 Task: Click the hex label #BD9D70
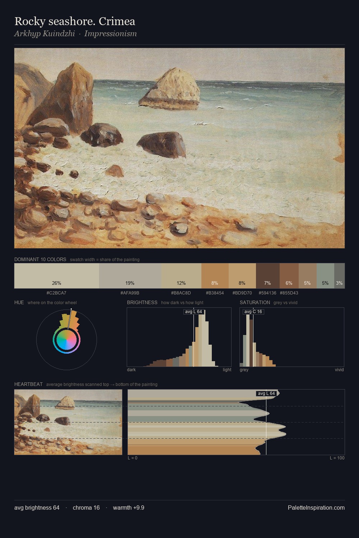(x=242, y=293)
